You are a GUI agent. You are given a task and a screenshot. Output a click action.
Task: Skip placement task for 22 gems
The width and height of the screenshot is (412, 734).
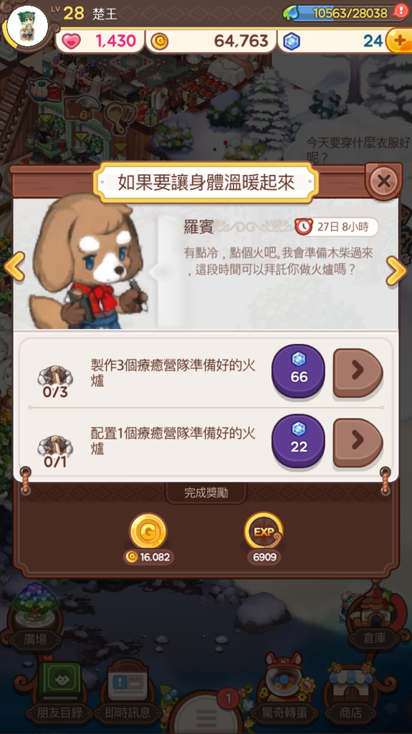coord(298,441)
